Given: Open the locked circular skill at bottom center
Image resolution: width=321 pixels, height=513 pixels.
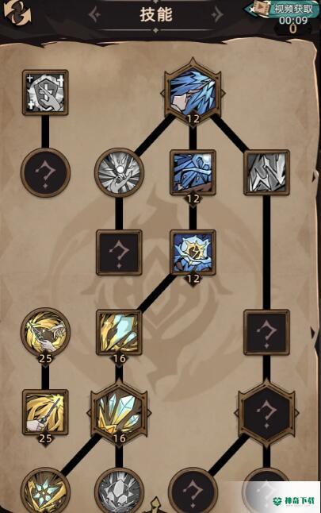Looking at the screenshot, I should pos(193,491).
